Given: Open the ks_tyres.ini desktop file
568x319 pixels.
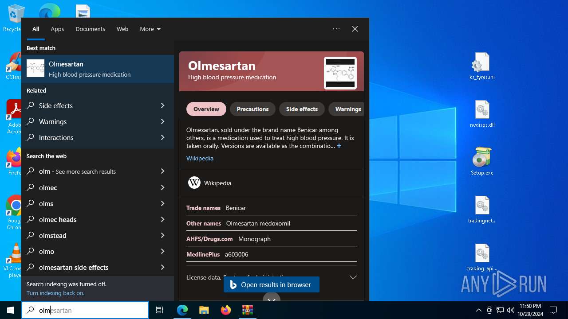Looking at the screenshot, I should coord(482,66).
